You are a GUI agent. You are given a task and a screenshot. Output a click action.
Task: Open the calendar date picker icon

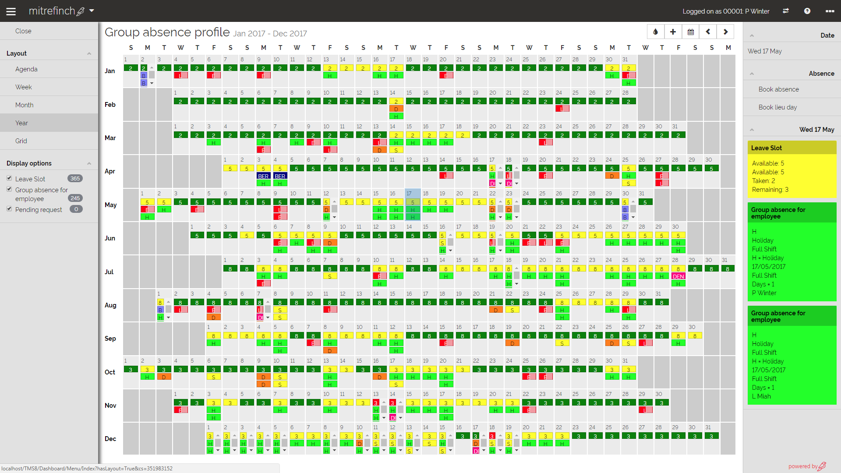coord(690,32)
